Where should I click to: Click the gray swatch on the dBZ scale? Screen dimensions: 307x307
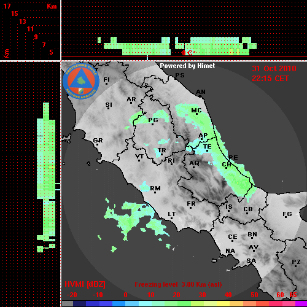[x=68, y=304]
